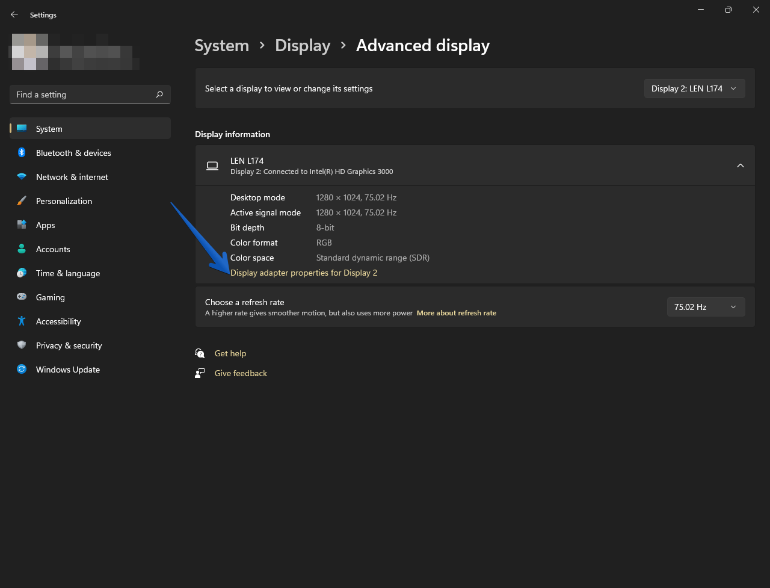
Task: Click the Choose a refresh rate heading
Action: tap(244, 302)
